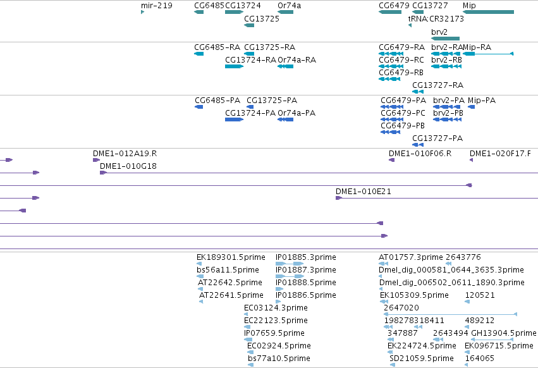Select the CG13727 gene arrow

coord(418,12)
